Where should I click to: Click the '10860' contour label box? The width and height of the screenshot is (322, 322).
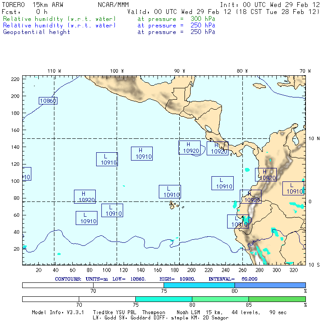[x=48, y=101]
